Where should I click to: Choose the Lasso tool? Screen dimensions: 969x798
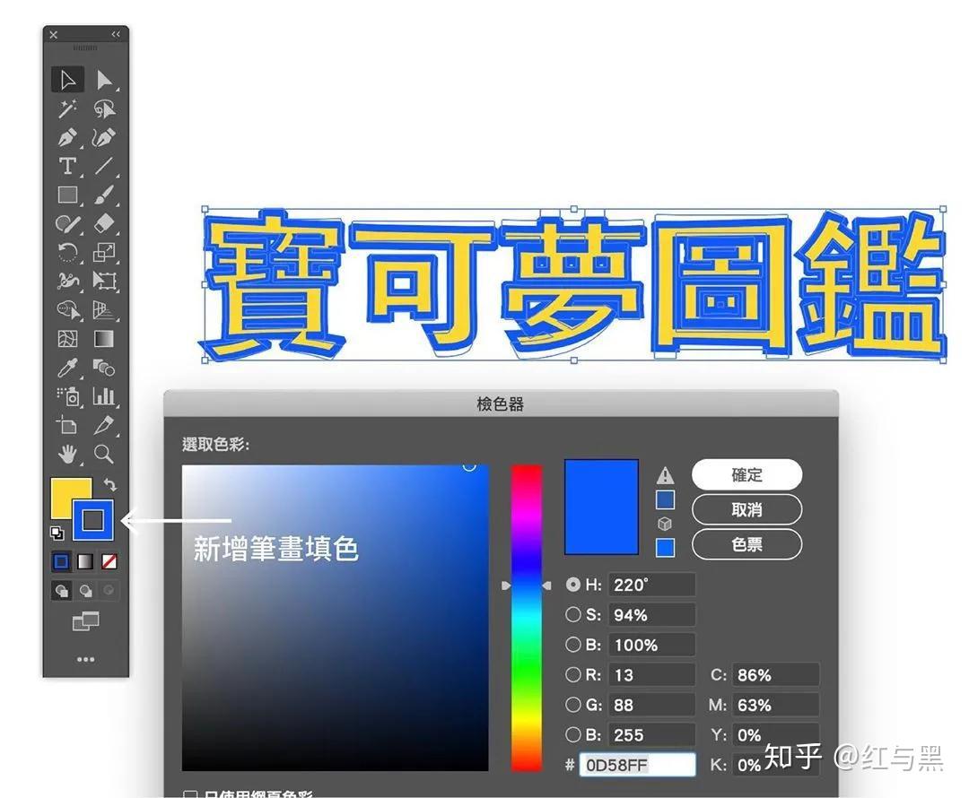click(104, 108)
